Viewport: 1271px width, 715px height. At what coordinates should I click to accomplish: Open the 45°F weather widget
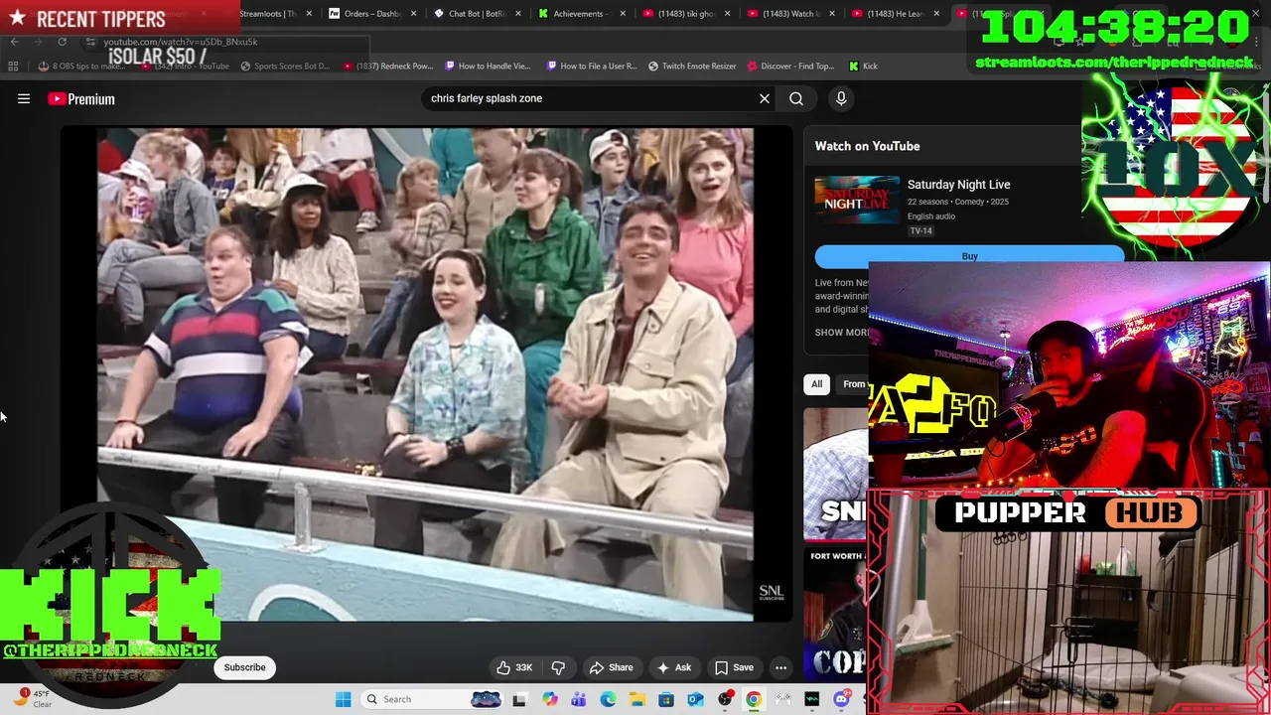point(32,698)
